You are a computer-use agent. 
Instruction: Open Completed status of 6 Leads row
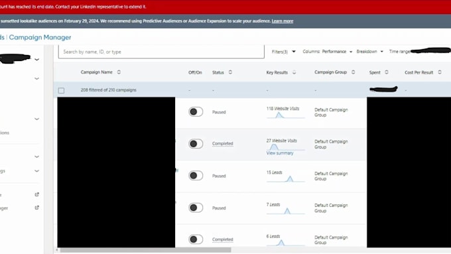[223, 239]
